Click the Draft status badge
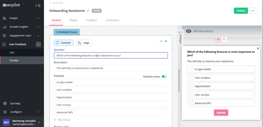The height and width of the screenshot is (127, 263). coord(97,11)
